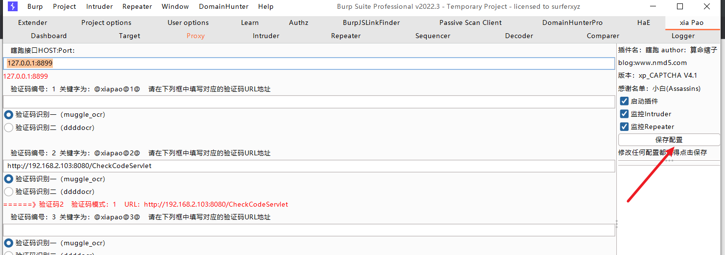Switch to the Passive Scan Client tab

[x=471, y=22]
